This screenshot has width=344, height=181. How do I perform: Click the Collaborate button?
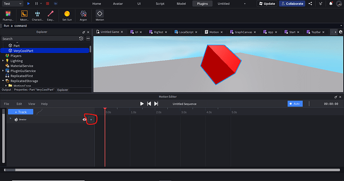292,3
